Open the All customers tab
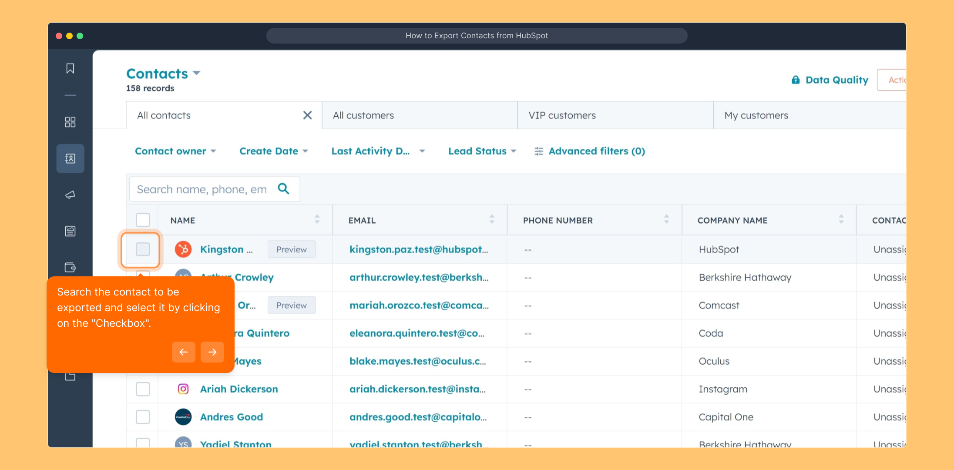This screenshot has width=954, height=470. (x=363, y=115)
